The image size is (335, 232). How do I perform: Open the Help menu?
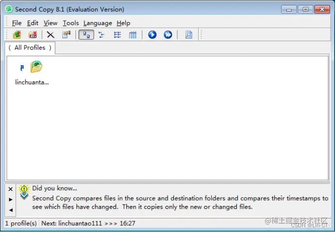(x=123, y=23)
